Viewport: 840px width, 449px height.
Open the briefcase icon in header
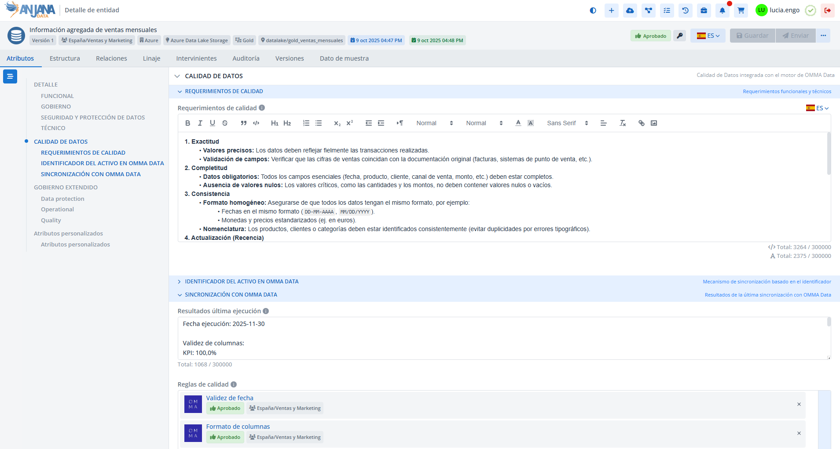pyautogui.click(x=704, y=11)
